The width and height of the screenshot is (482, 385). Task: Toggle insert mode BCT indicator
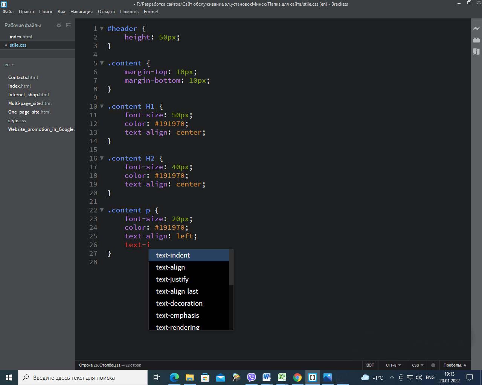click(x=370, y=365)
